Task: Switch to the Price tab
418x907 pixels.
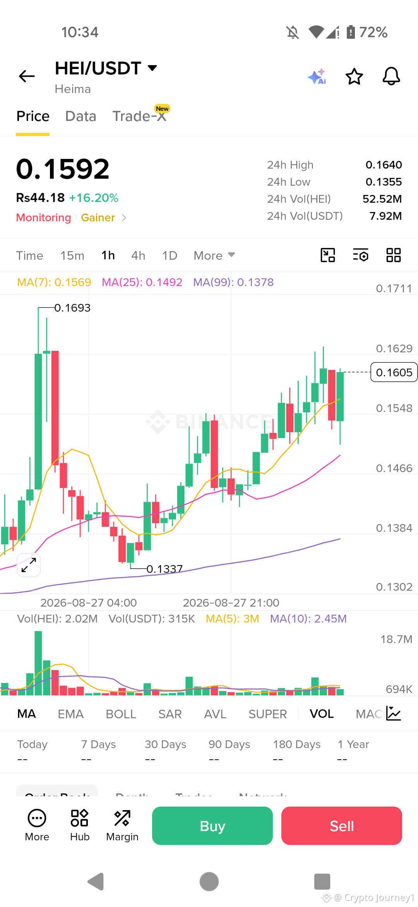Action: [x=33, y=116]
